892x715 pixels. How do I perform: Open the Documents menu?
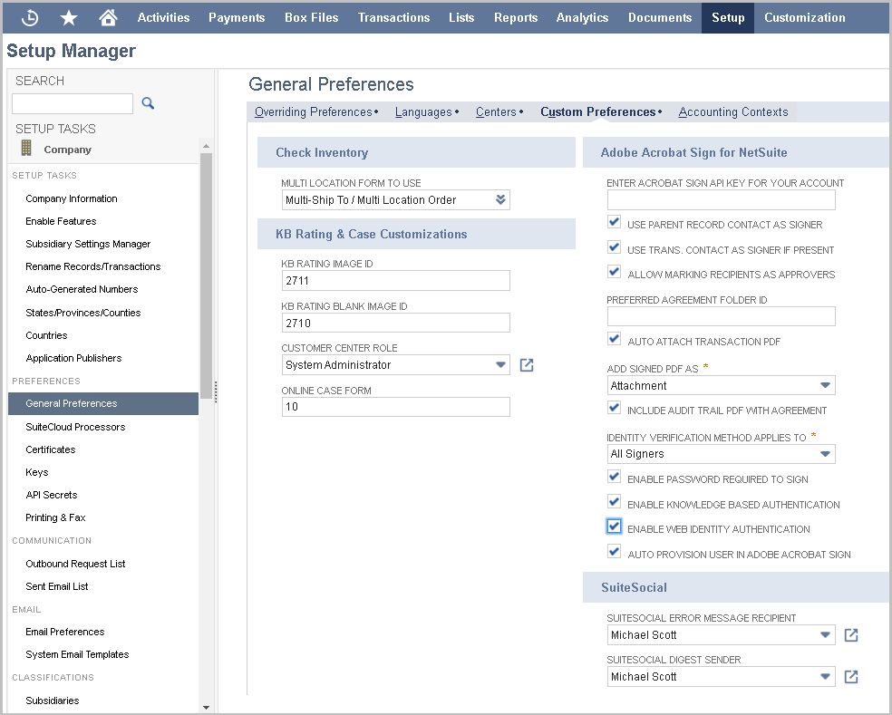(x=660, y=17)
